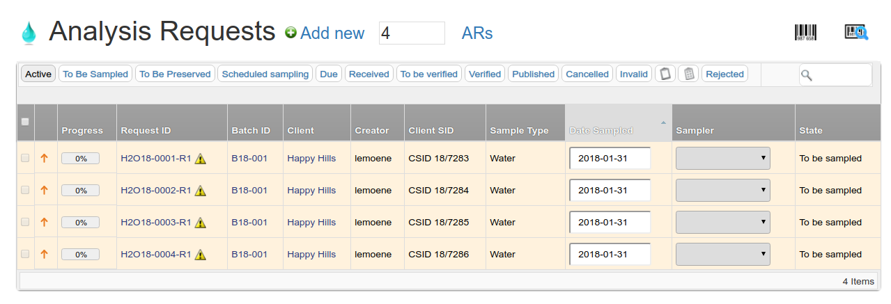Open request H2O18-0002-R1 link

click(x=155, y=191)
